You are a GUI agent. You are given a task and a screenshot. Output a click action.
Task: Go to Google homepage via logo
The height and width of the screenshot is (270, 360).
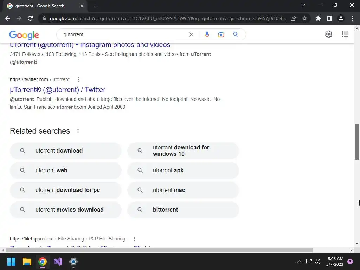[x=24, y=35]
